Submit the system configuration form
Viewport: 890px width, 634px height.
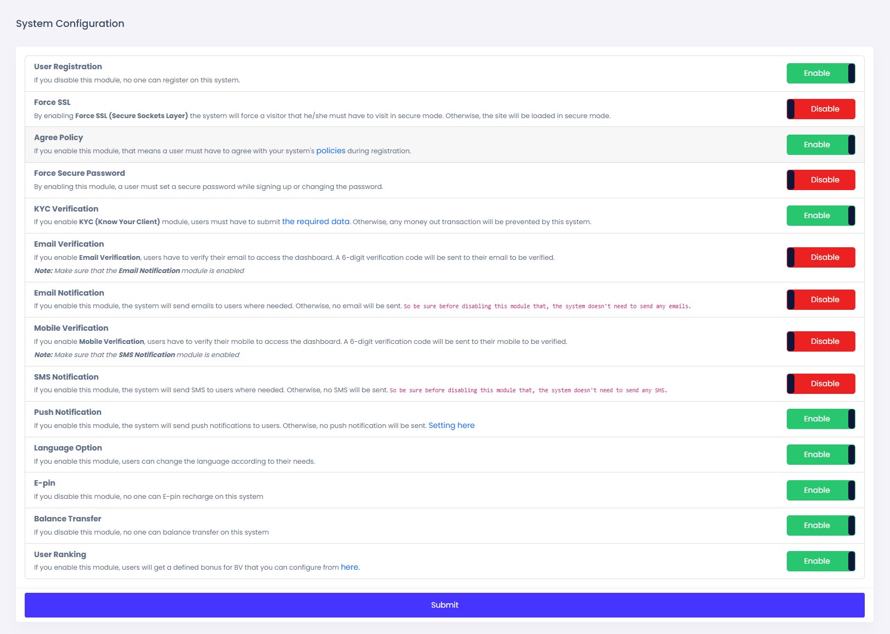445,605
